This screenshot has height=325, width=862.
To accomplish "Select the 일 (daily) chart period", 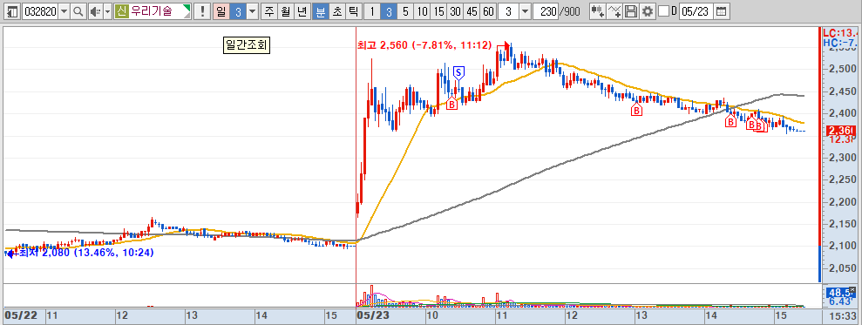I will pyautogui.click(x=221, y=11).
